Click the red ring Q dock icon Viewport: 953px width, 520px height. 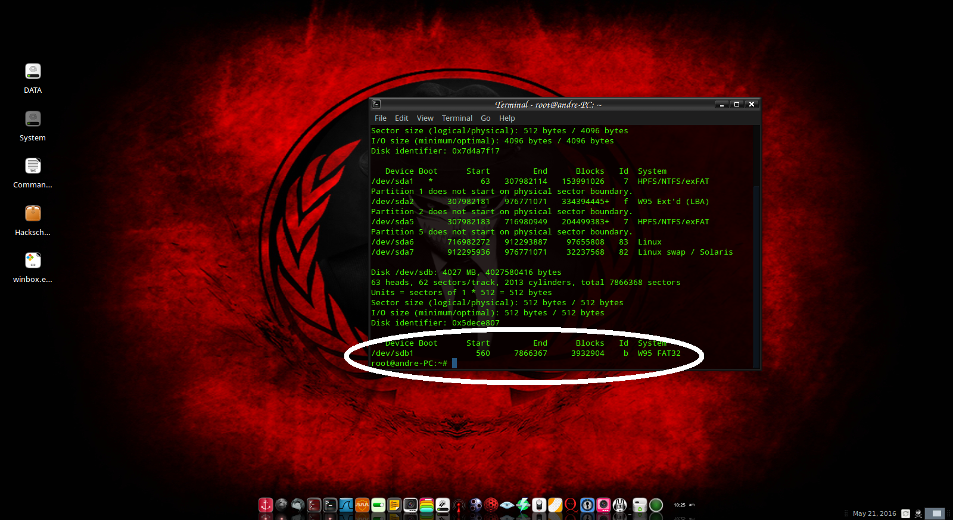[571, 505]
